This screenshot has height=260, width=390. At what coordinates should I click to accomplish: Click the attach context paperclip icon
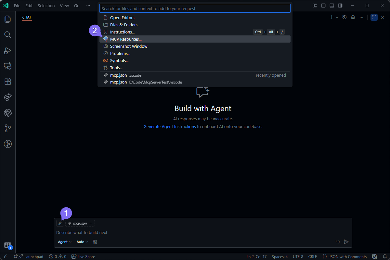click(x=60, y=223)
